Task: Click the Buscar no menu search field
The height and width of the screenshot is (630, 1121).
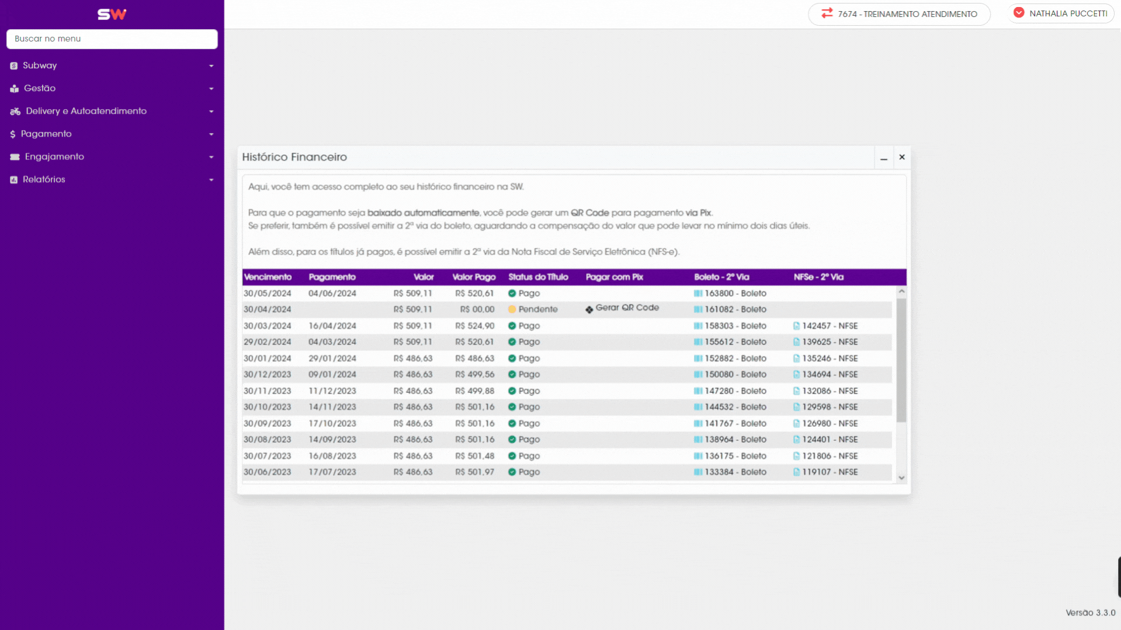Action: (112, 39)
